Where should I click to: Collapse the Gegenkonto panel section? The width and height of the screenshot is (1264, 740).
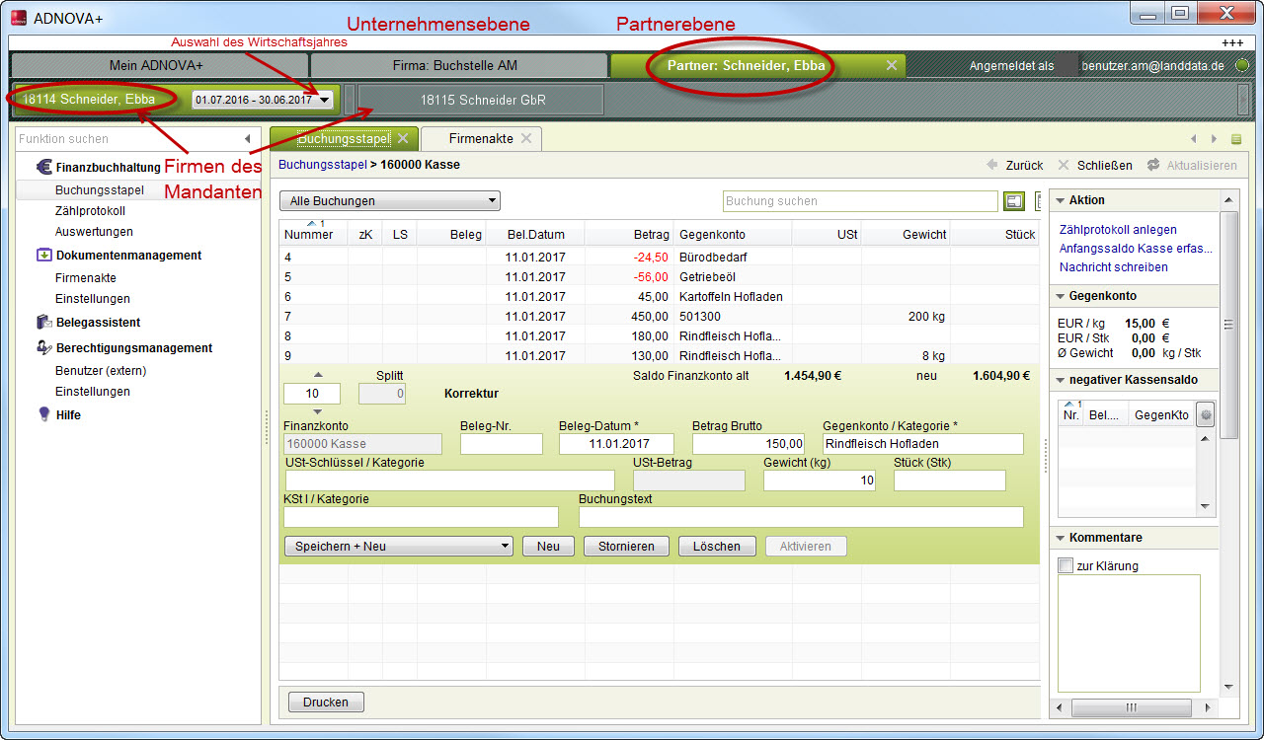point(1061,296)
